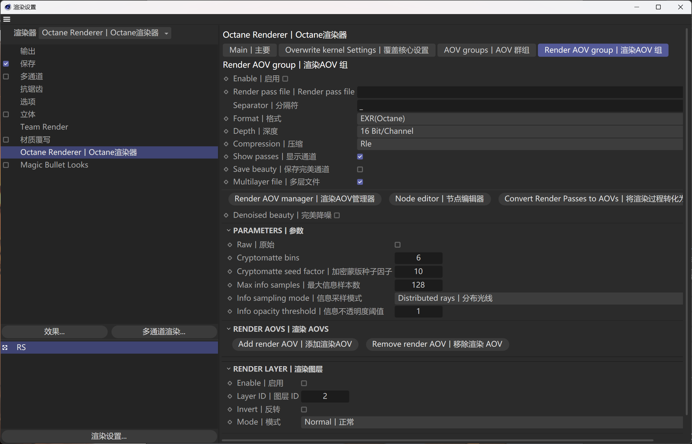Open the Render AOV manager

pos(304,199)
